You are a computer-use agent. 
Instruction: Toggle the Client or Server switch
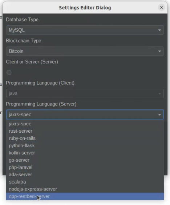9,72
